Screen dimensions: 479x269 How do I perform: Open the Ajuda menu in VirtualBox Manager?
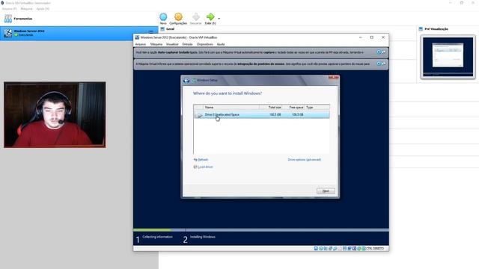tap(43, 9)
